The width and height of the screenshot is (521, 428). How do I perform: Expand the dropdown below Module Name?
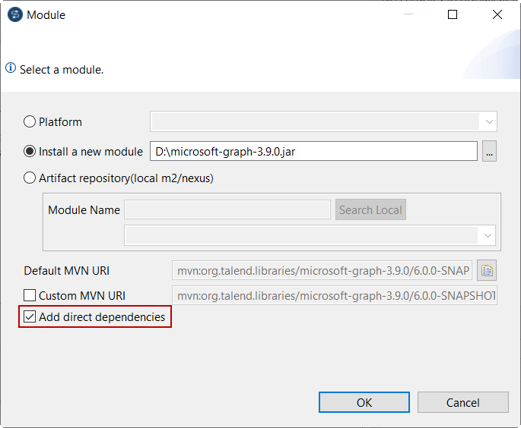coord(486,236)
